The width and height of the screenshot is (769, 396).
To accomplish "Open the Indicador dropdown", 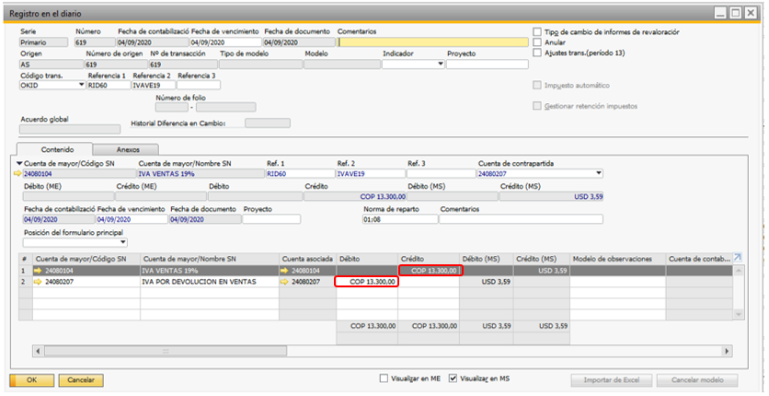I will tap(439, 64).
